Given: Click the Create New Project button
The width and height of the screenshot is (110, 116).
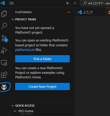Looking at the screenshot, I should (42, 86).
